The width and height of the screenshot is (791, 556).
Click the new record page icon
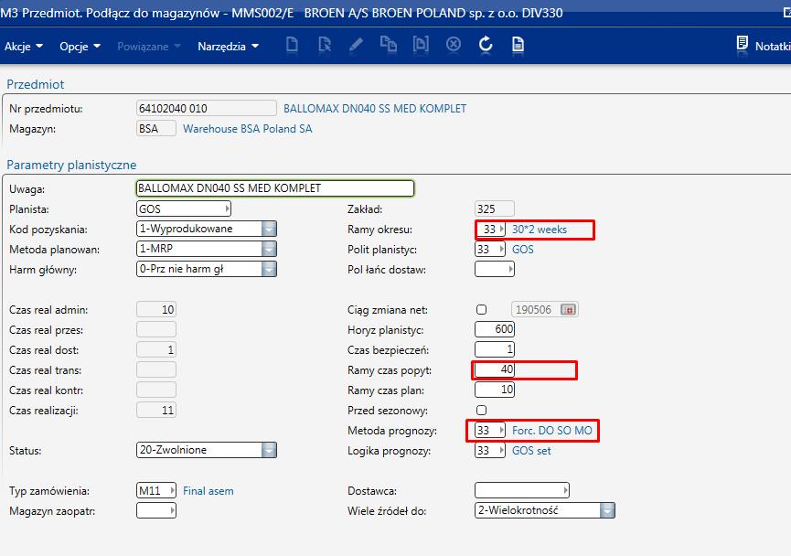(x=292, y=45)
